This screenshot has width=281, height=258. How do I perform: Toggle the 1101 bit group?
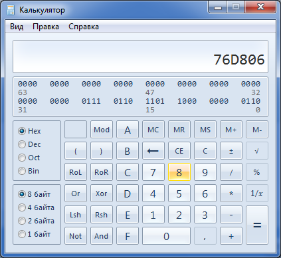coord(155,101)
